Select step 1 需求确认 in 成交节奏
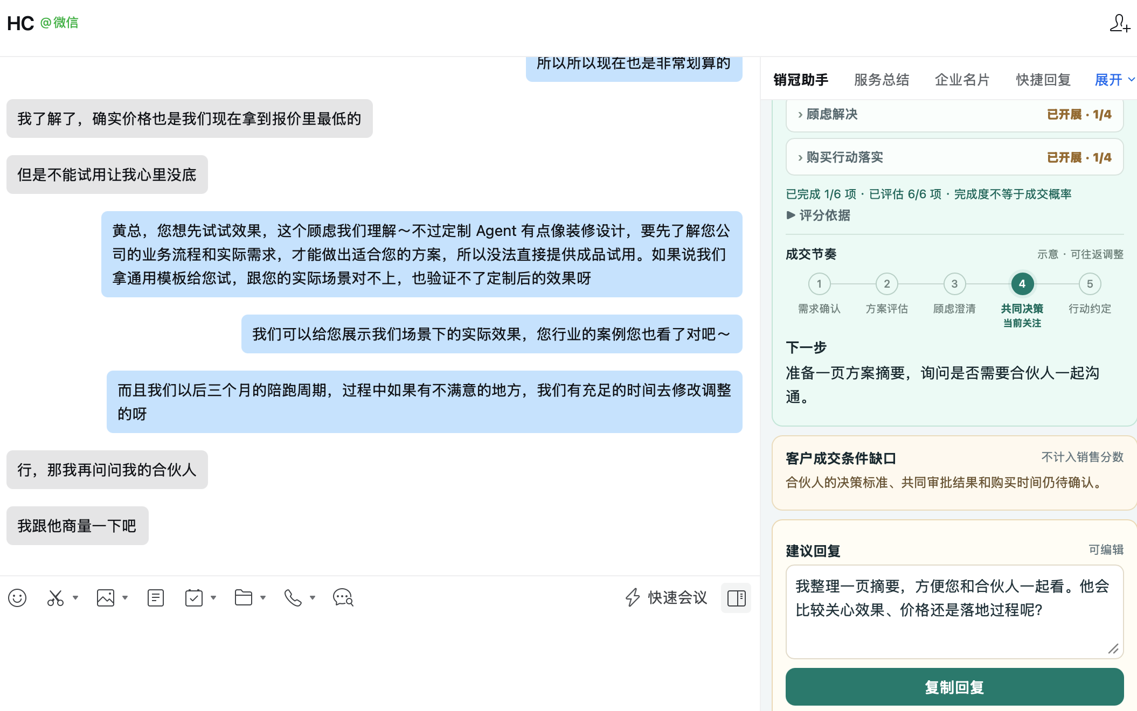The width and height of the screenshot is (1137, 711). [x=819, y=284]
